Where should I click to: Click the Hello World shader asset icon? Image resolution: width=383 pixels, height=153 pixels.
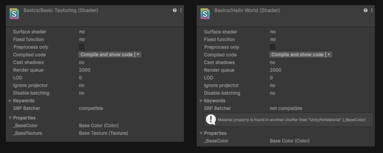pyautogui.click(x=205, y=14)
